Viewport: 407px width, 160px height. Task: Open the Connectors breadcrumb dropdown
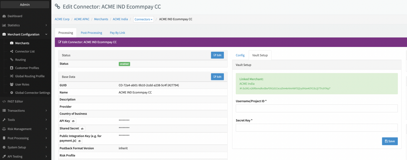point(143,19)
